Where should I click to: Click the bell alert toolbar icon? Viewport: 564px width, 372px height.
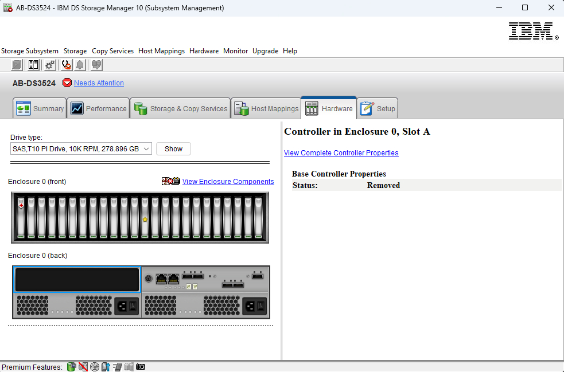pyautogui.click(x=80, y=65)
